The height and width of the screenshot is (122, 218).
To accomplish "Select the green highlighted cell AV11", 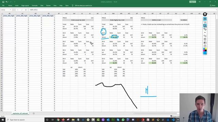I will coord(184,37).
